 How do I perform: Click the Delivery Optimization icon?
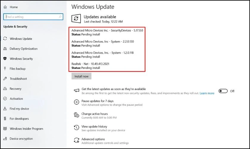pyautogui.click(x=5, y=49)
